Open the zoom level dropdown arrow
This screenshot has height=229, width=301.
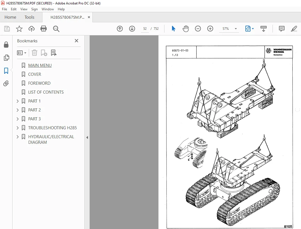(236, 29)
